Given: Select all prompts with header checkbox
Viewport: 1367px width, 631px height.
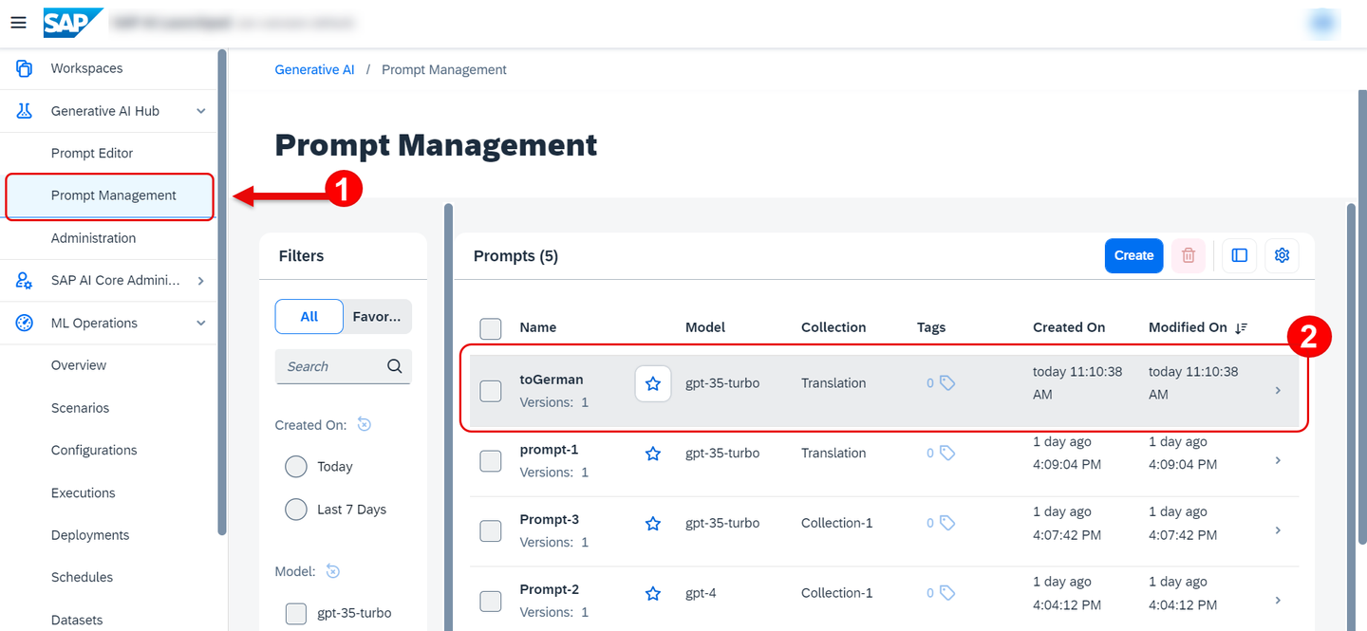Looking at the screenshot, I should pos(491,328).
